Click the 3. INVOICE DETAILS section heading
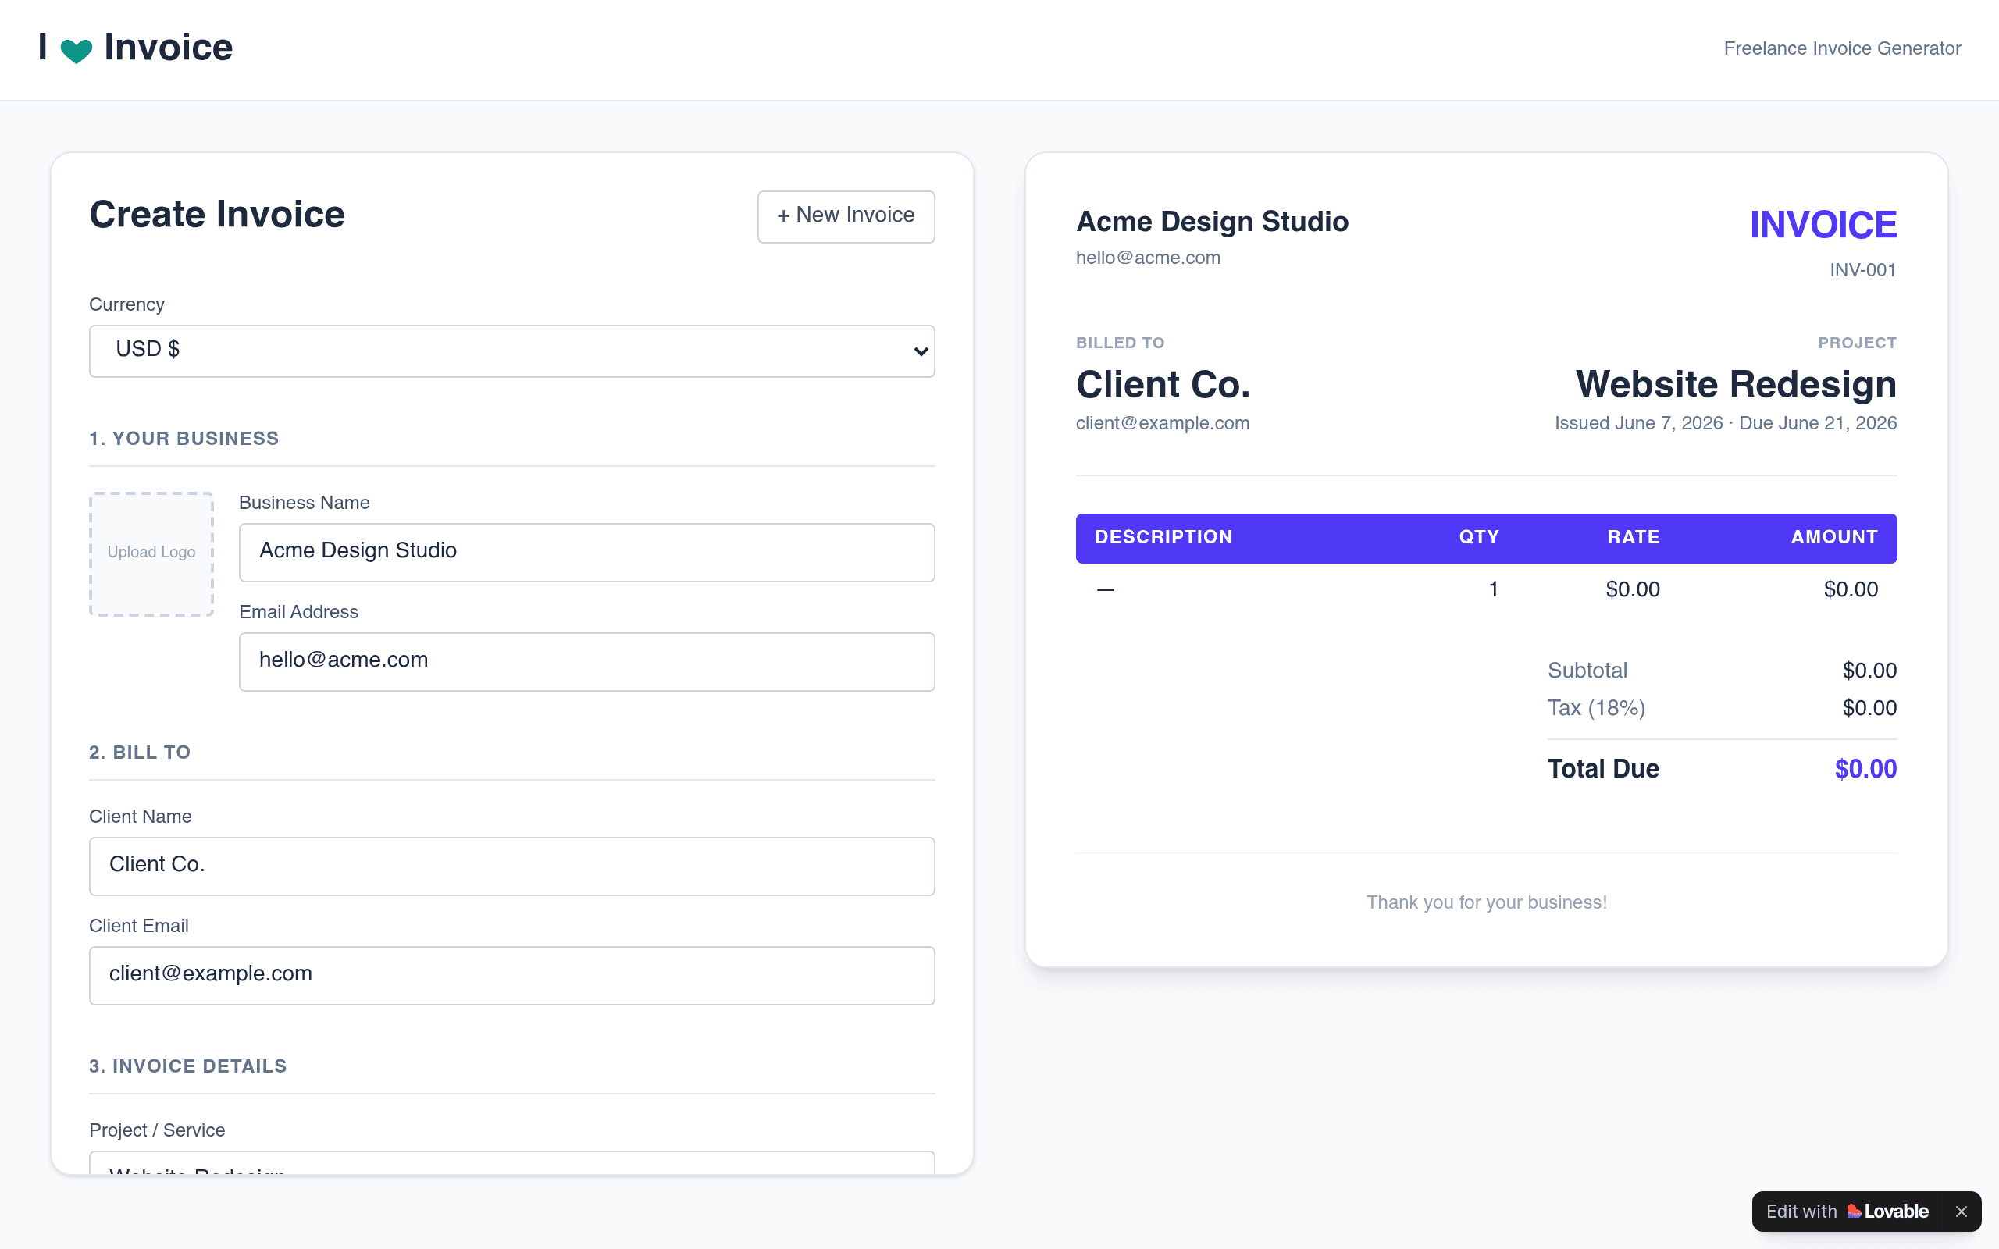 (x=188, y=1066)
